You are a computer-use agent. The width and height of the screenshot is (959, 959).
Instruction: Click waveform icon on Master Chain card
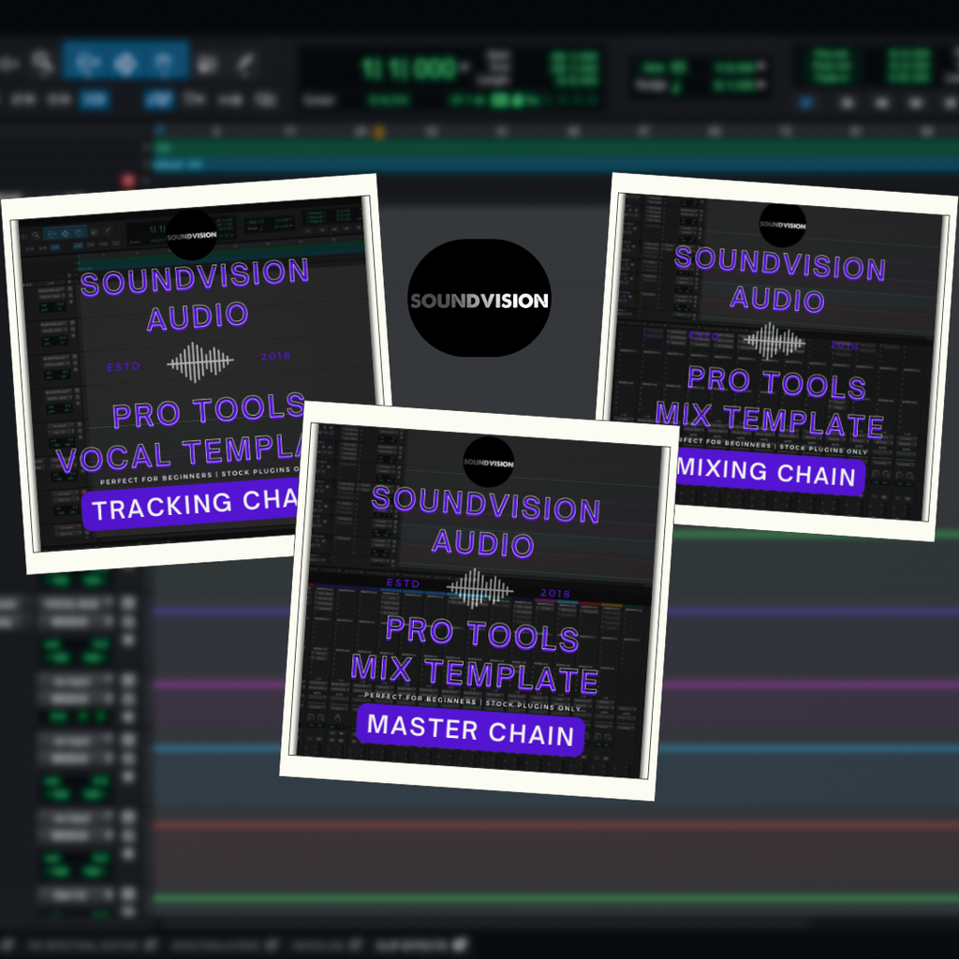coord(479,589)
